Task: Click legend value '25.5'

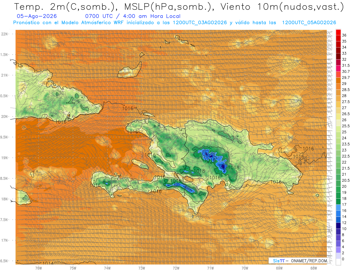Action: click(346, 126)
